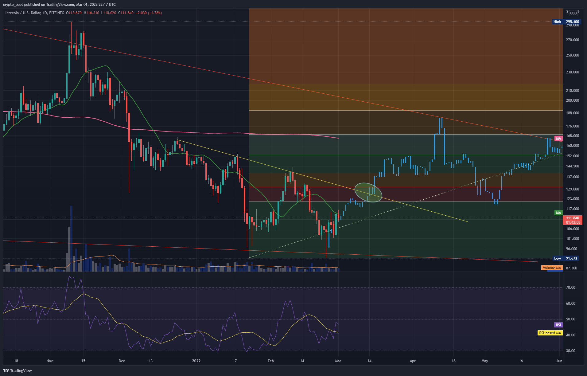Click the red current price label 111.840
The image size is (587, 376).
tap(573, 218)
